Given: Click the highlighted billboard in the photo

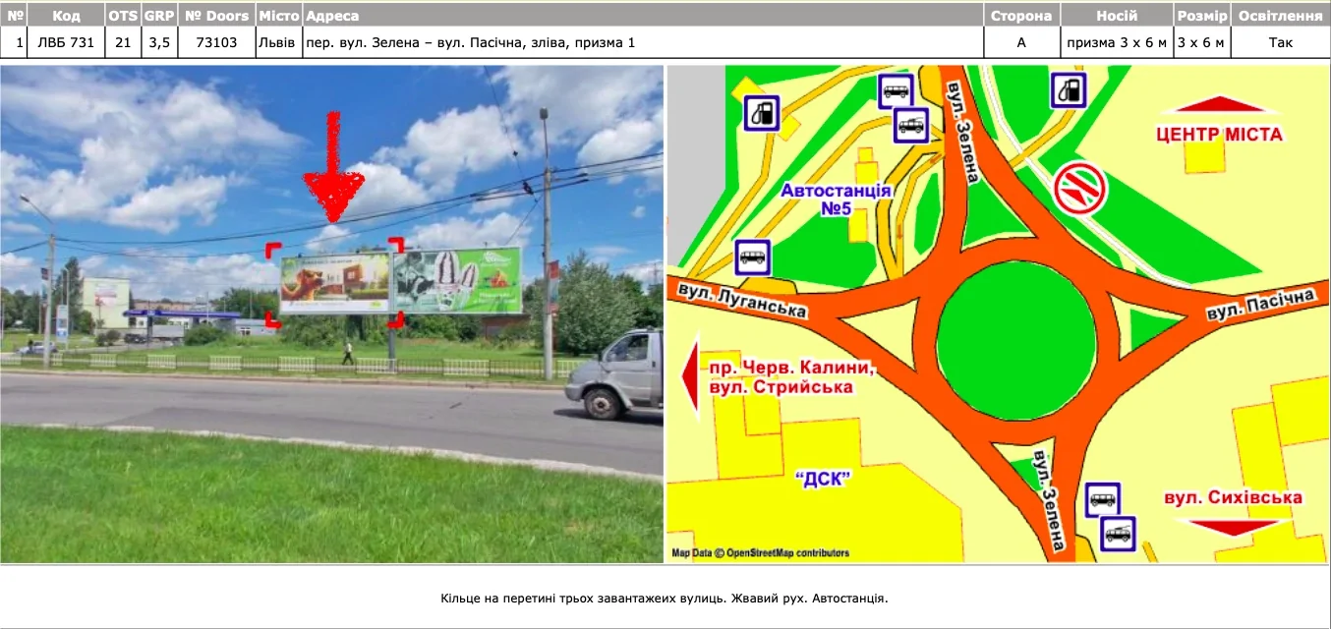Looking at the screenshot, I should [334, 283].
